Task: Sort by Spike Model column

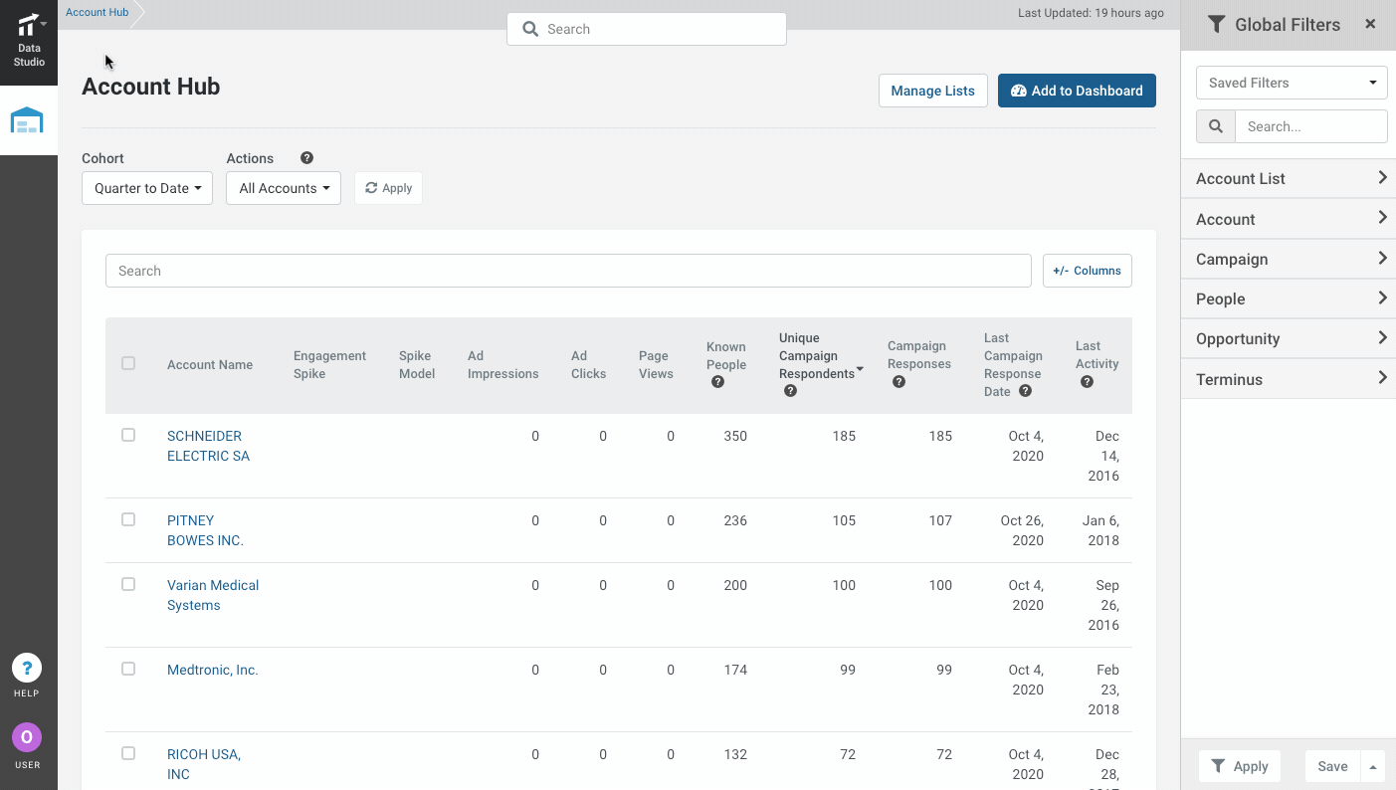Action: point(417,364)
